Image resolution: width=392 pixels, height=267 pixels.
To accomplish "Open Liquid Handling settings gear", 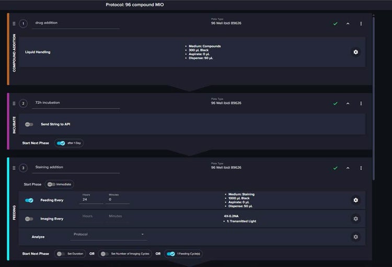I will tap(355, 52).
